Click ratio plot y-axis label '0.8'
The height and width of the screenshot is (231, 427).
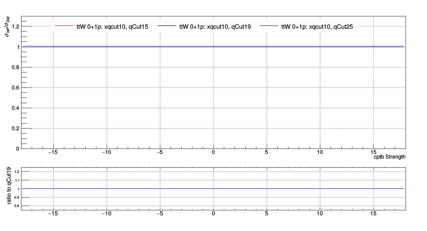click(x=17, y=206)
